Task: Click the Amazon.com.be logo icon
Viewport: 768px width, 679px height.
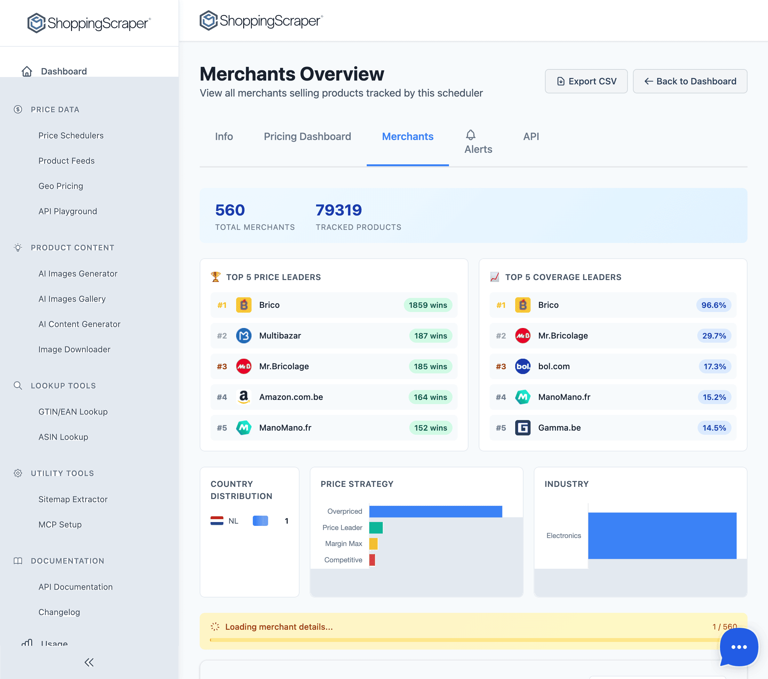Action: coord(244,397)
